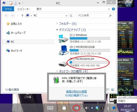The image size is (137, 112).
Task: Switch to the large icons view icon
Action: click(x=113, y=89)
